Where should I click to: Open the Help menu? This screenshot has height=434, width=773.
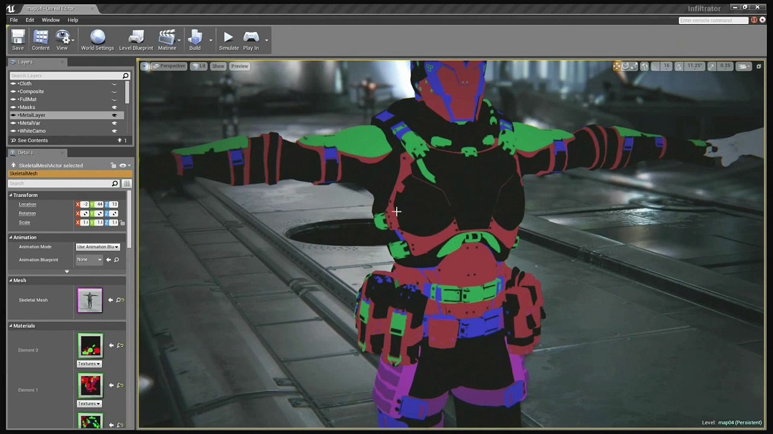tap(72, 20)
